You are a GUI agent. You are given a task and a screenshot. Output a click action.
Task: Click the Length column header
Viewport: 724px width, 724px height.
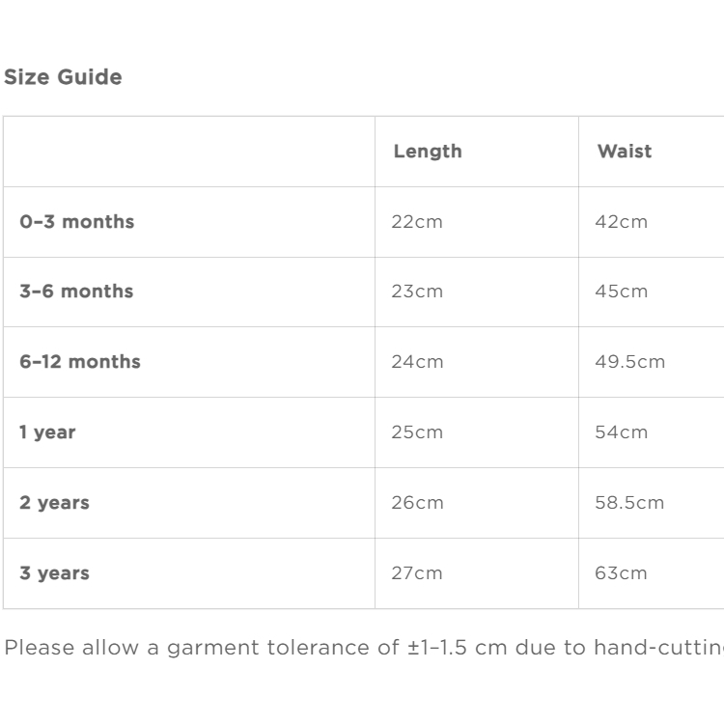click(428, 152)
